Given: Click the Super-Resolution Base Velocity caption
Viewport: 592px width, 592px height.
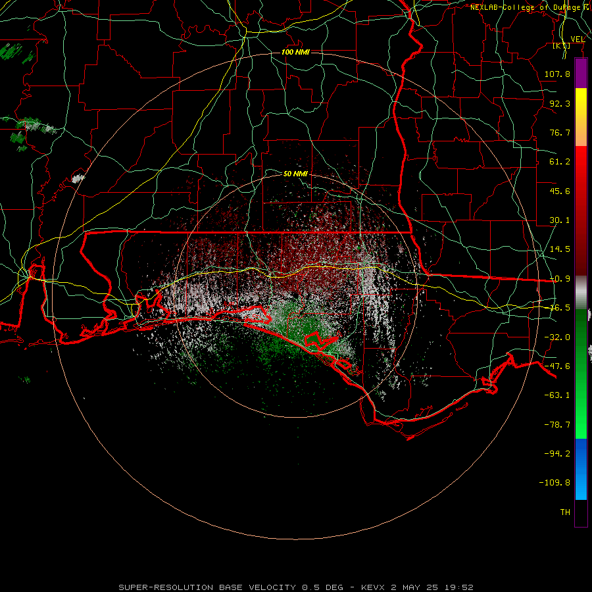Looking at the screenshot, I should tap(295, 587).
